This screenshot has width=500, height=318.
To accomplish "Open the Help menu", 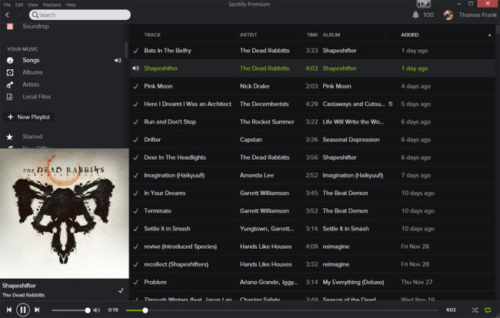I will coord(71,5).
